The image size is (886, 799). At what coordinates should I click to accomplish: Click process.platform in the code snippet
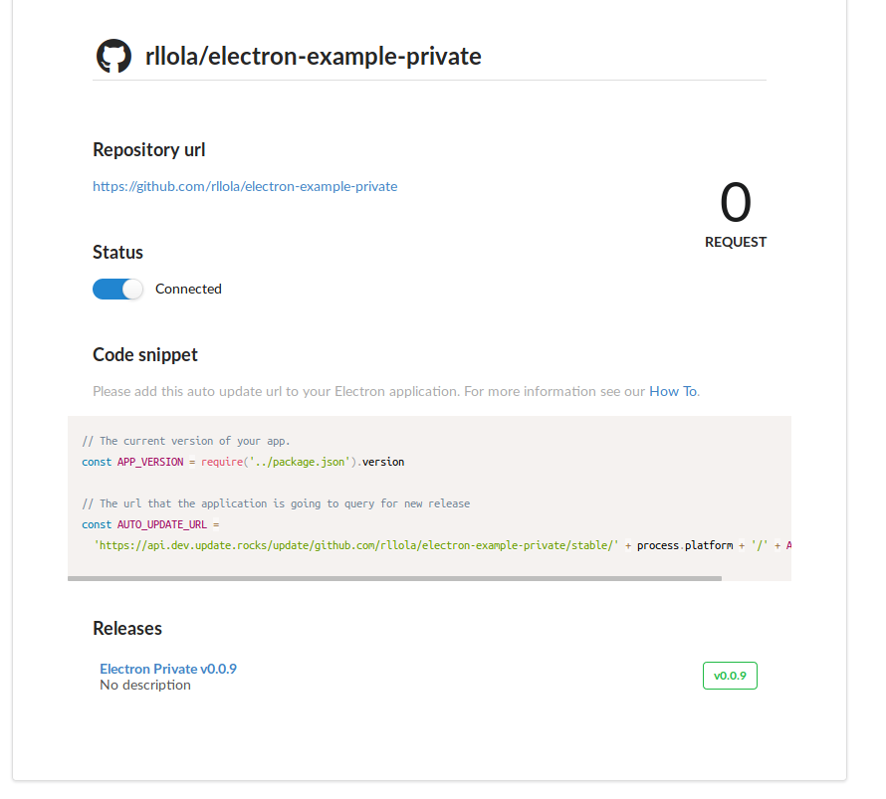click(x=685, y=545)
